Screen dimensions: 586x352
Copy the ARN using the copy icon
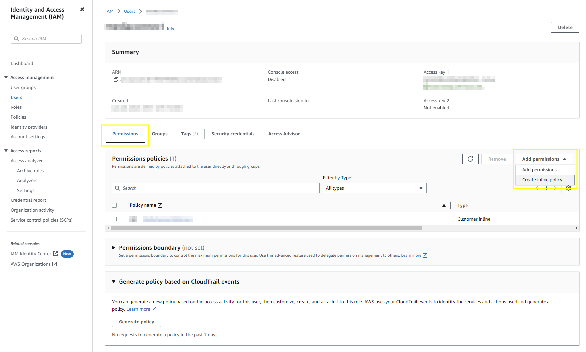(116, 79)
